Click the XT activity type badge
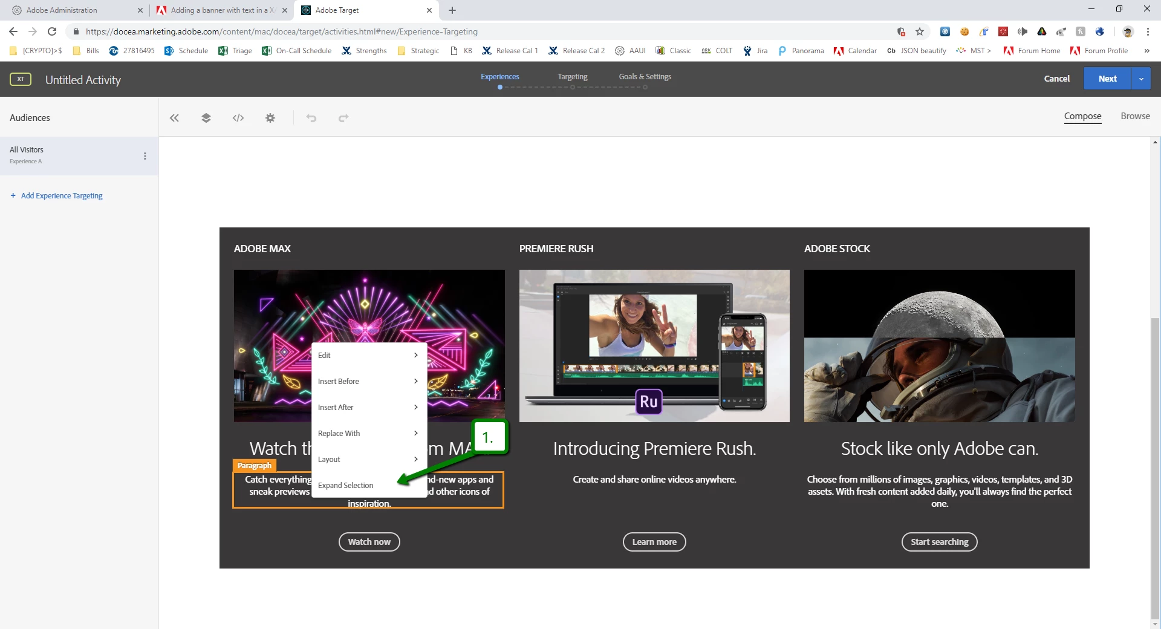1161x629 pixels. pyautogui.click(x=21, y=79)
